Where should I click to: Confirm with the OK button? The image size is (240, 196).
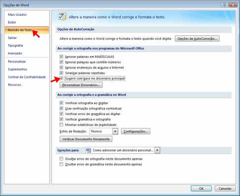click(x=201, y=189)
